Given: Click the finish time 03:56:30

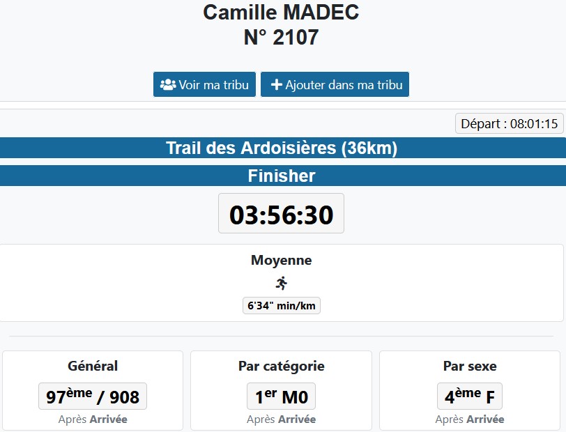Looking at the screenshot, I should pos(282,215).
